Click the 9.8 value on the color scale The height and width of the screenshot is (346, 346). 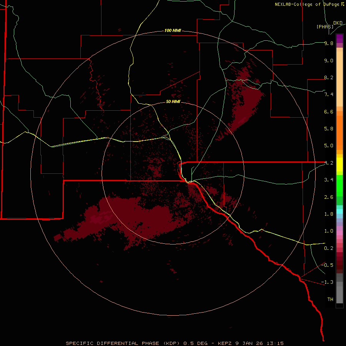pos(329,43)
